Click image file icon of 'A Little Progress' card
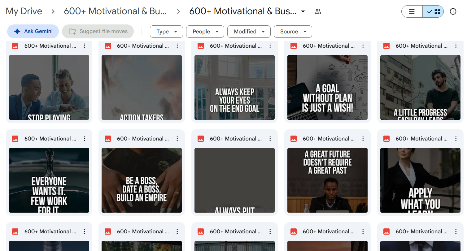Screen dimensions: 467x251 (386, 46)
